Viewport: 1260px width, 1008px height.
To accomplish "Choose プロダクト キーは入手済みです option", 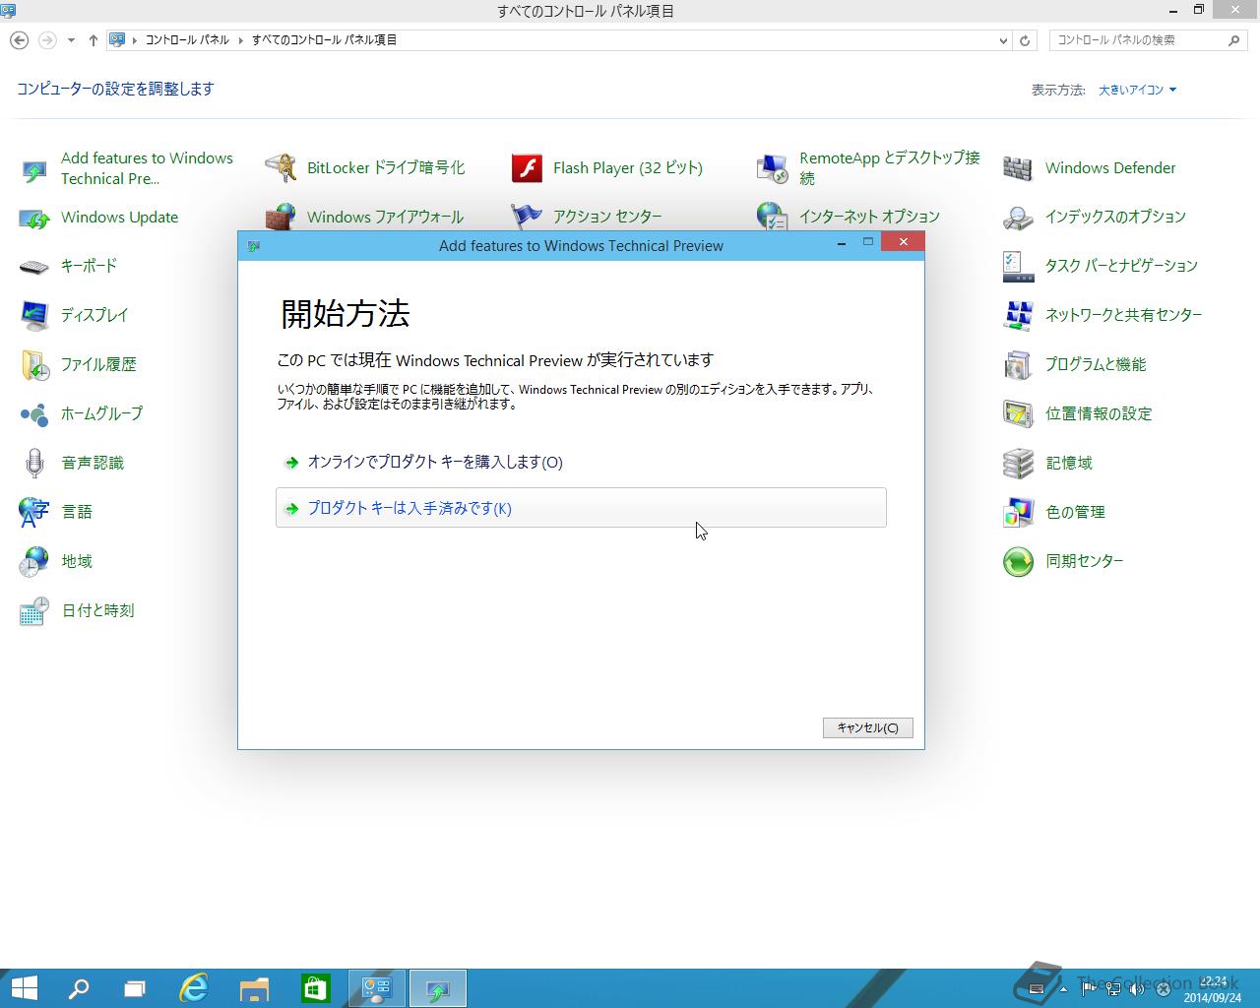I will click(x=581, y=508).
